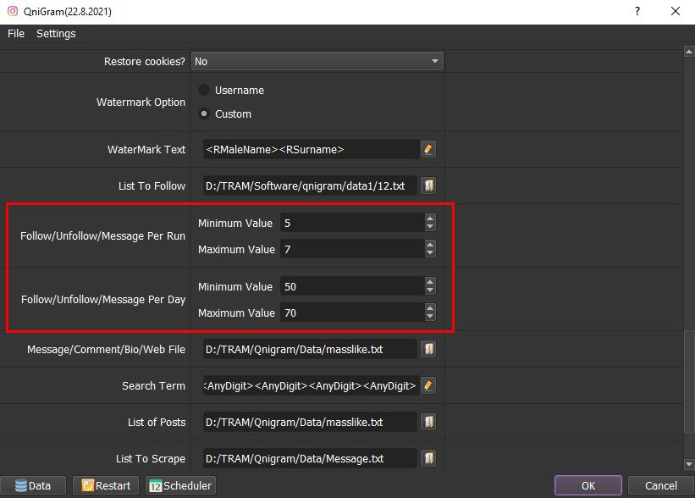Browse file icon for List To Scrape

[x=428, y=458]
